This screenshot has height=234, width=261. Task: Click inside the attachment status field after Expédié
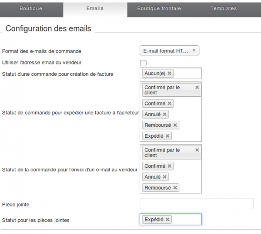(x=187, y=219)
